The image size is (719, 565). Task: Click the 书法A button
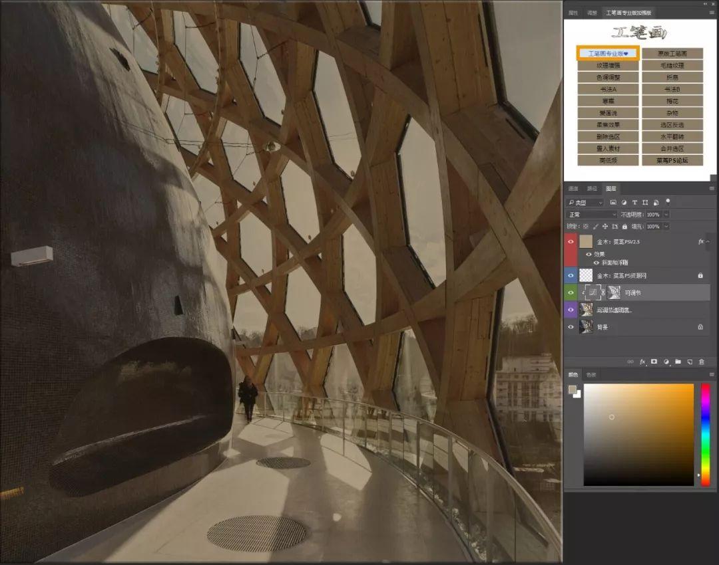(x=608, y=89)
